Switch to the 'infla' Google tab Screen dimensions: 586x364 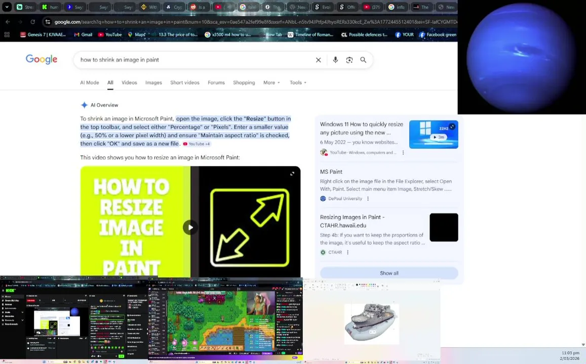click(397, 7)
